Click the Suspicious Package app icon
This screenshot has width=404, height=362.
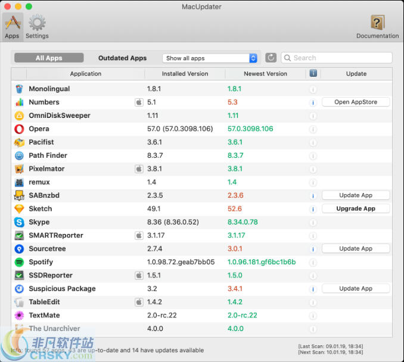[19, 289]
